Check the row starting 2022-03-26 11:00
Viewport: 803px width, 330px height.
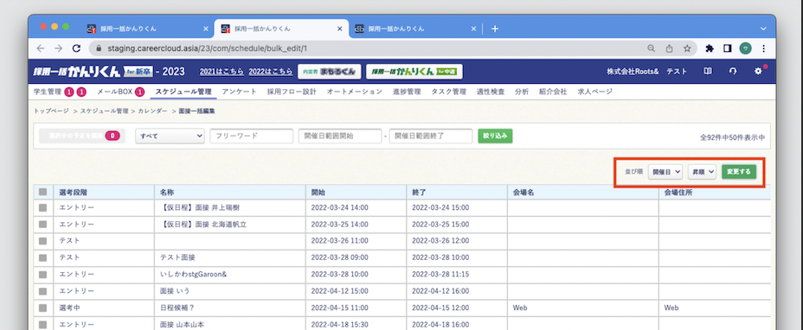[43, 240]
